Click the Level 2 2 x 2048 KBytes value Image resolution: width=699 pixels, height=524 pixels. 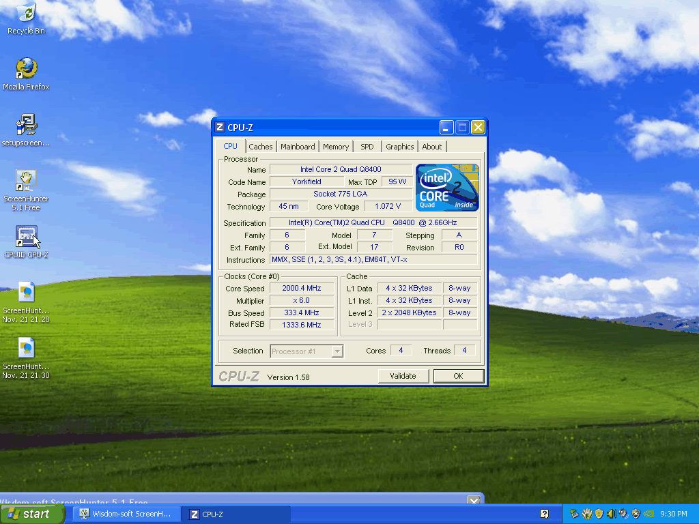[x=410, y=312]
